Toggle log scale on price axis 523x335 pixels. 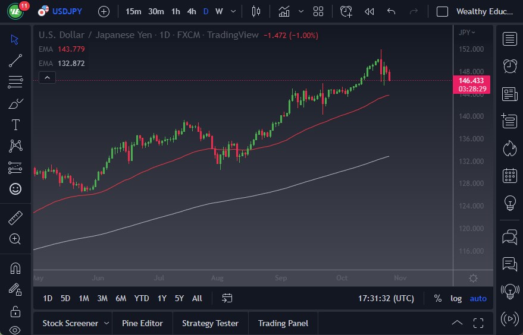tap(456, 298)
